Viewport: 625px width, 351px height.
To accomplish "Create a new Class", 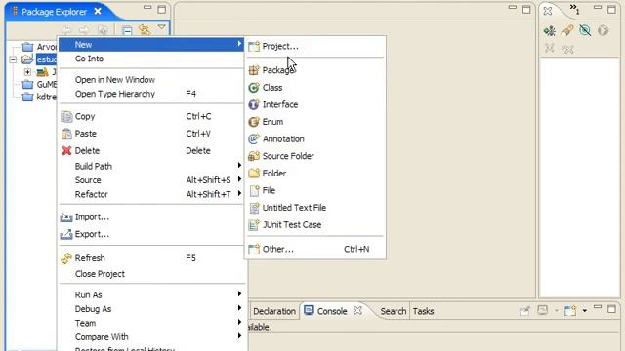I will coord(314,88).
